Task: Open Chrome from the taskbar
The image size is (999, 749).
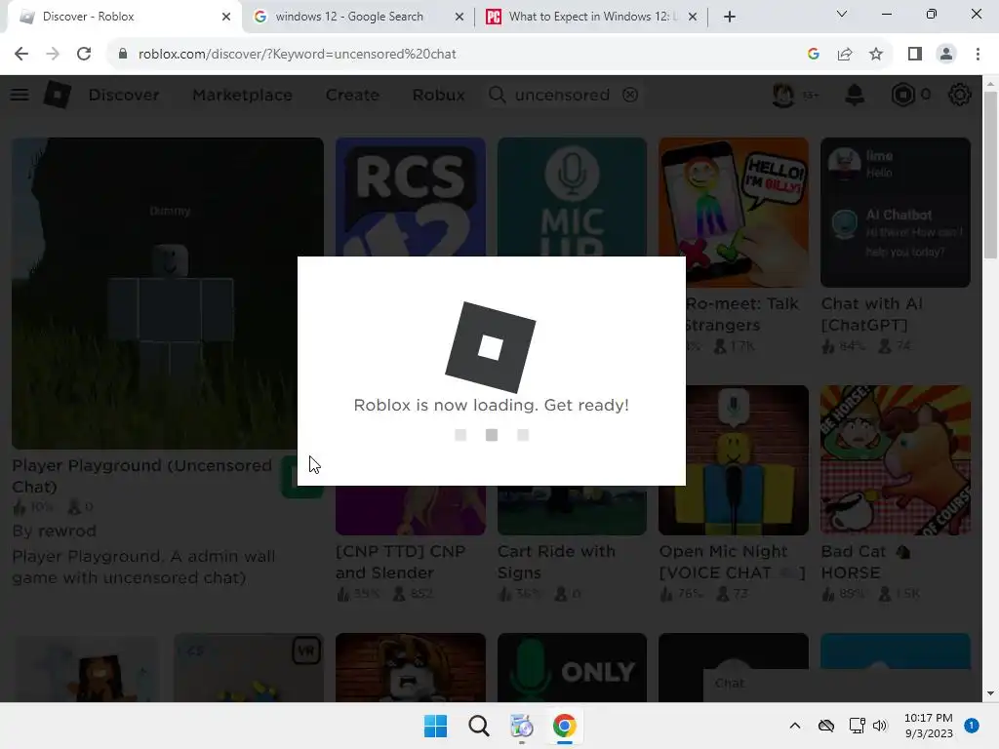Action: click(565, 726)
